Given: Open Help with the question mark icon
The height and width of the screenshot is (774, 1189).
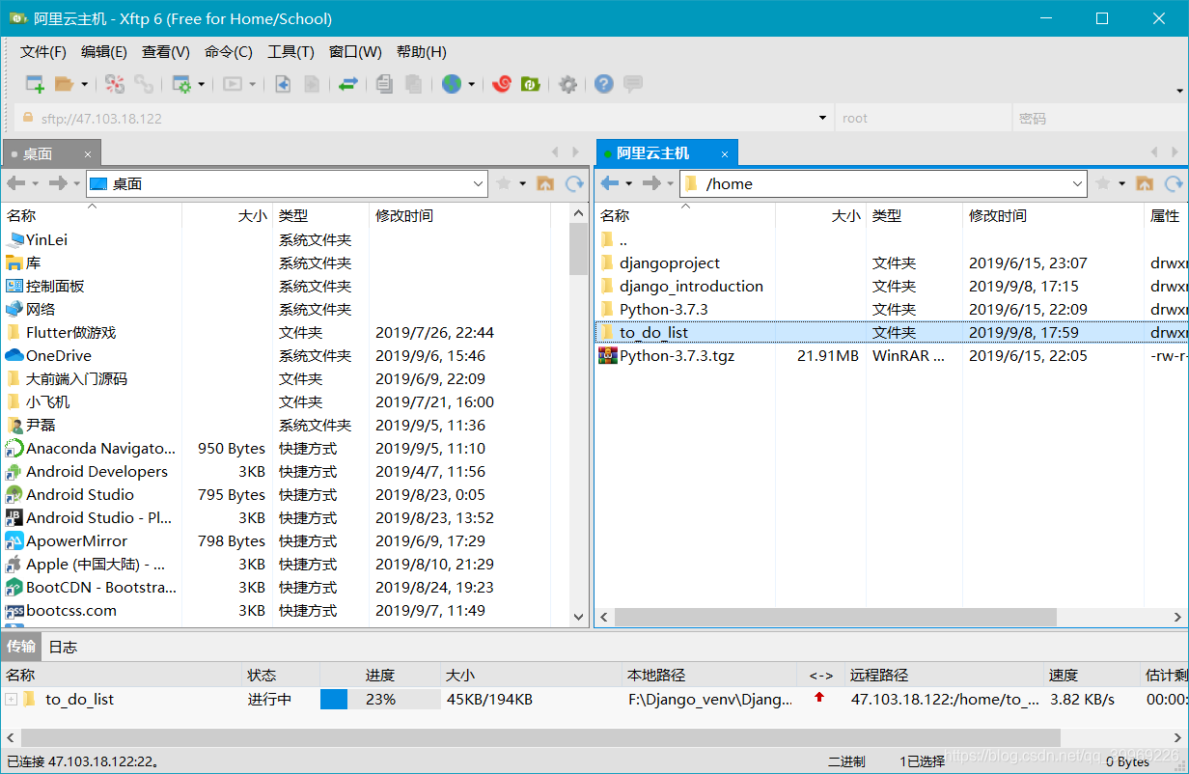Looking at the screenshot, I should (x=604, y=85).
